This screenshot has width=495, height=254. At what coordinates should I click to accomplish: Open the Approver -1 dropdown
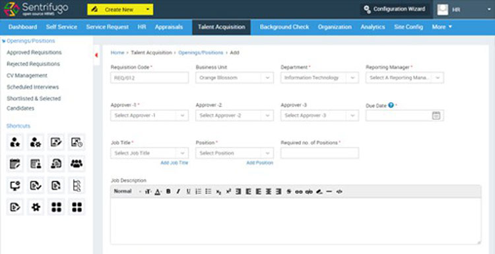150,116
